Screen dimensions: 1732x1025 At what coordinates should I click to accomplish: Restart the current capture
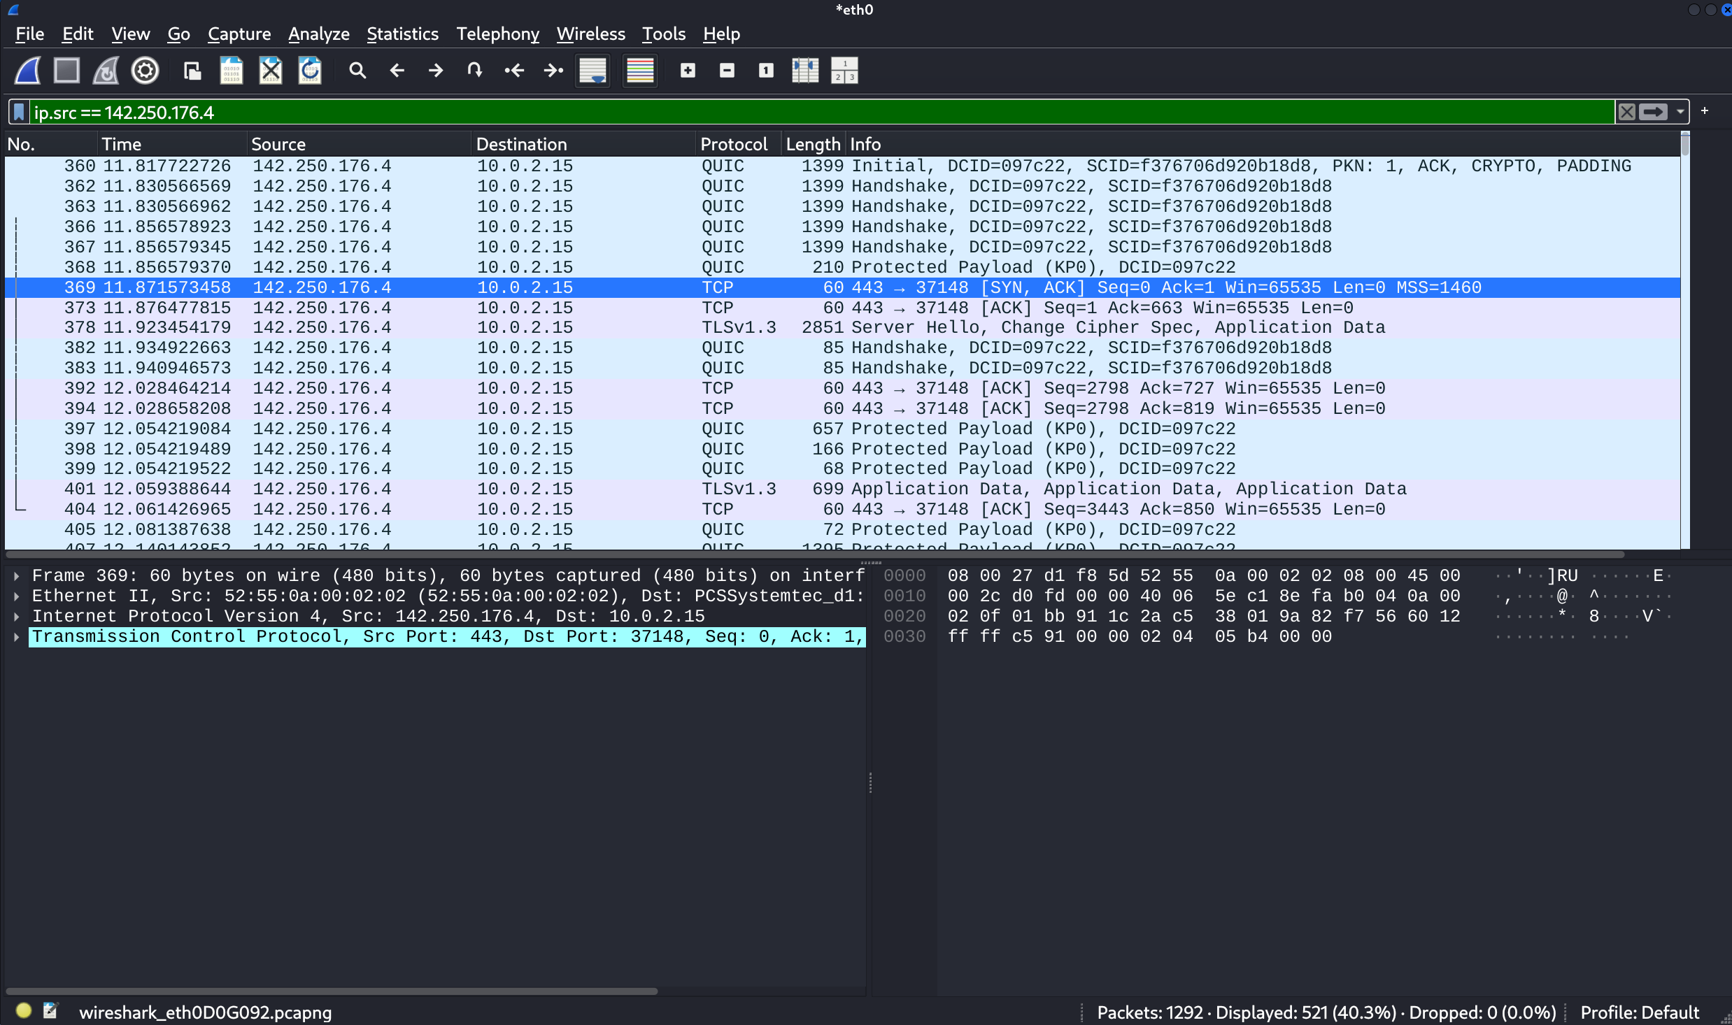(106, 71)
